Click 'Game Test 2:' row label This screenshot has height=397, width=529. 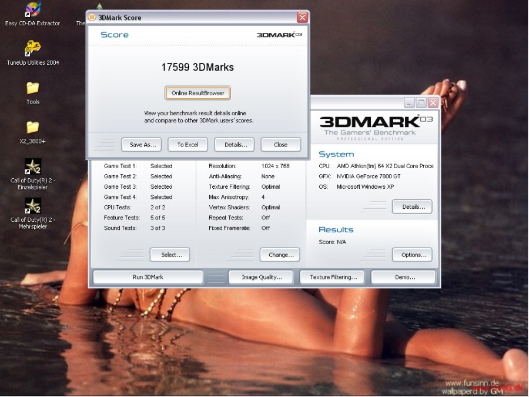(120, 176)
